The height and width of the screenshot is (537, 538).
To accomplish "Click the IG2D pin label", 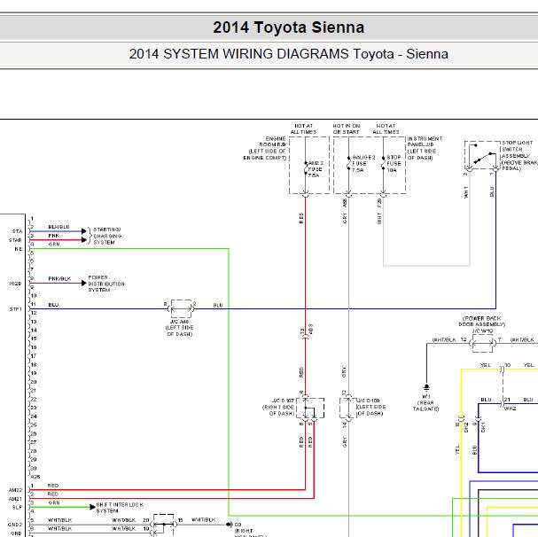I will tap(15, 284).
